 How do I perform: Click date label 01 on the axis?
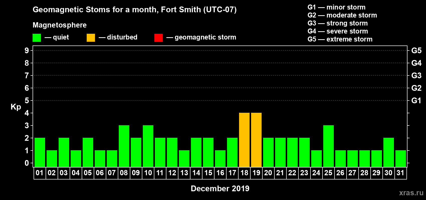click(40, 173)
